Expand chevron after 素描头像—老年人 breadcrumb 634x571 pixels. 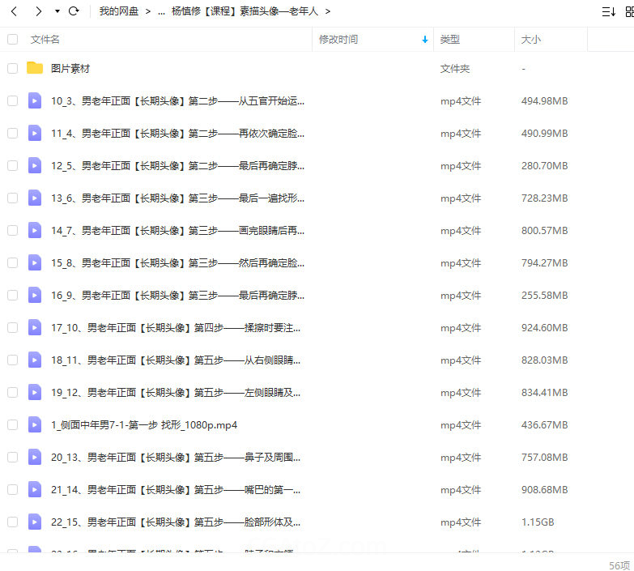[x=327, y=11]
